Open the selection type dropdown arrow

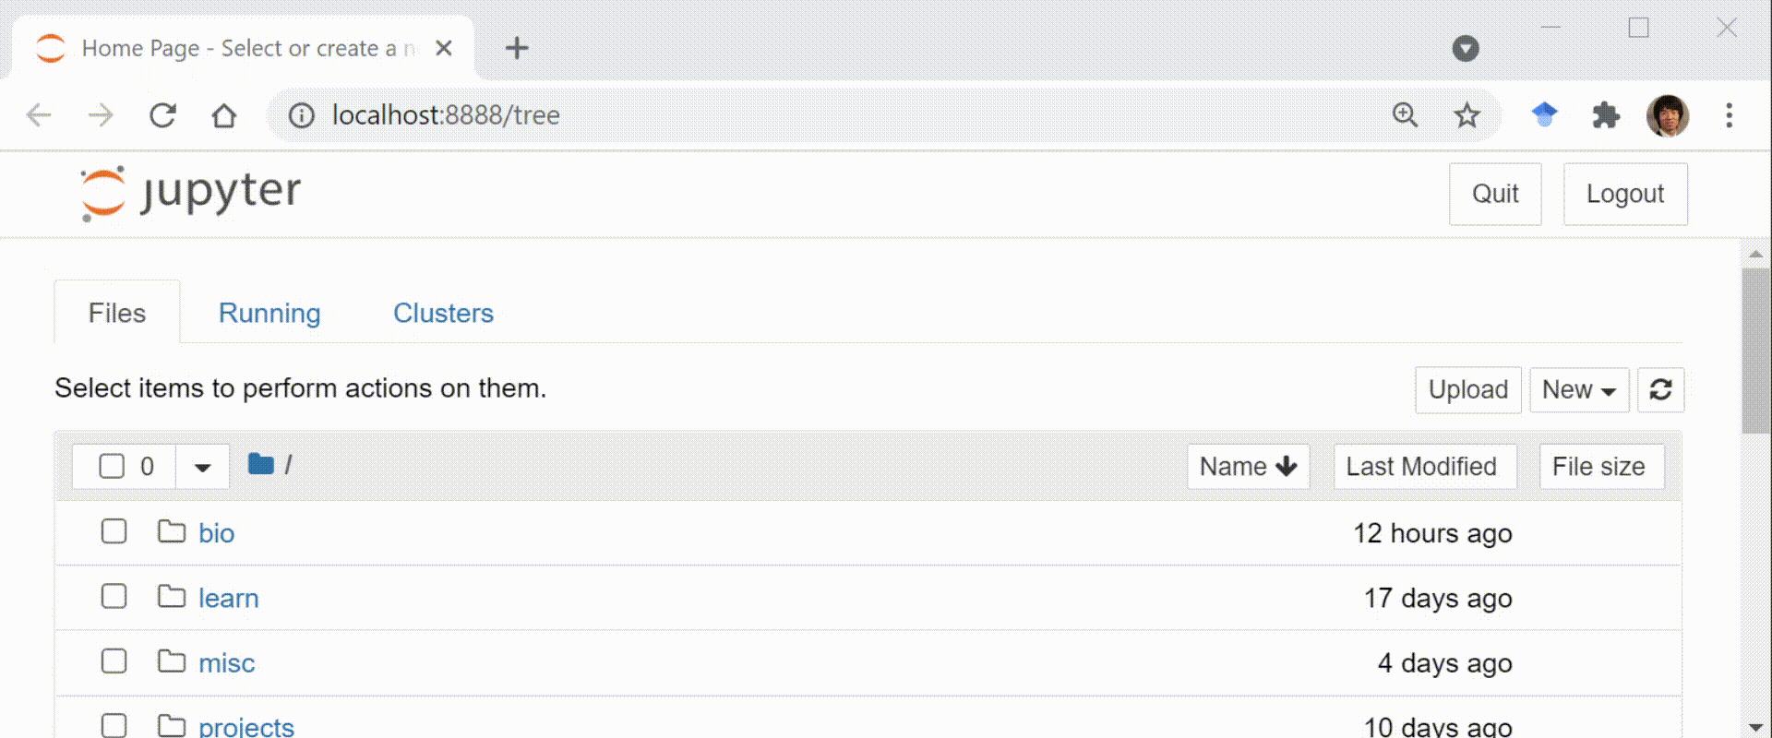pos(202,467)
